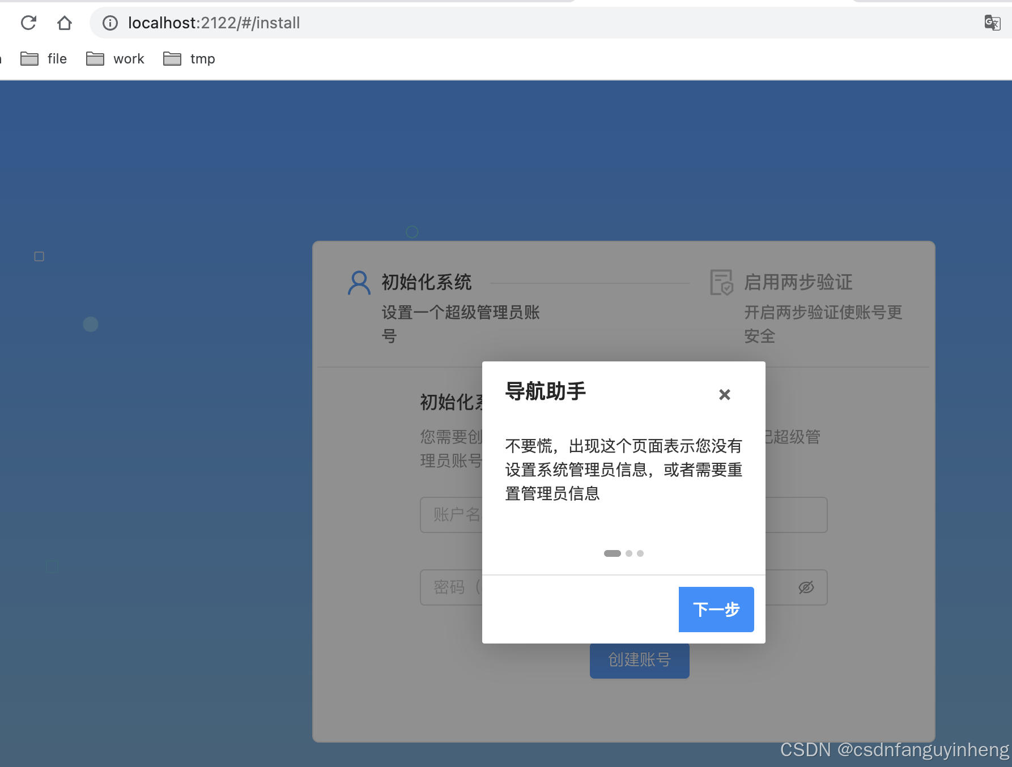Focus the 账户名 input field
This screenshot has height=767, width=1012.
[x=623, y=515]
